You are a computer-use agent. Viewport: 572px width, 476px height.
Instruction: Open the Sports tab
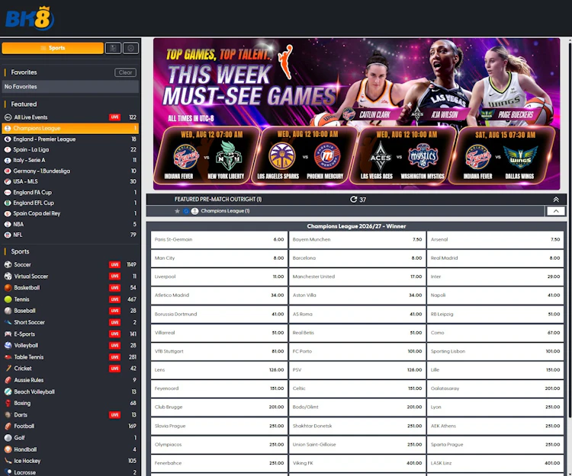pyautogui.click(x=53, y=48)
